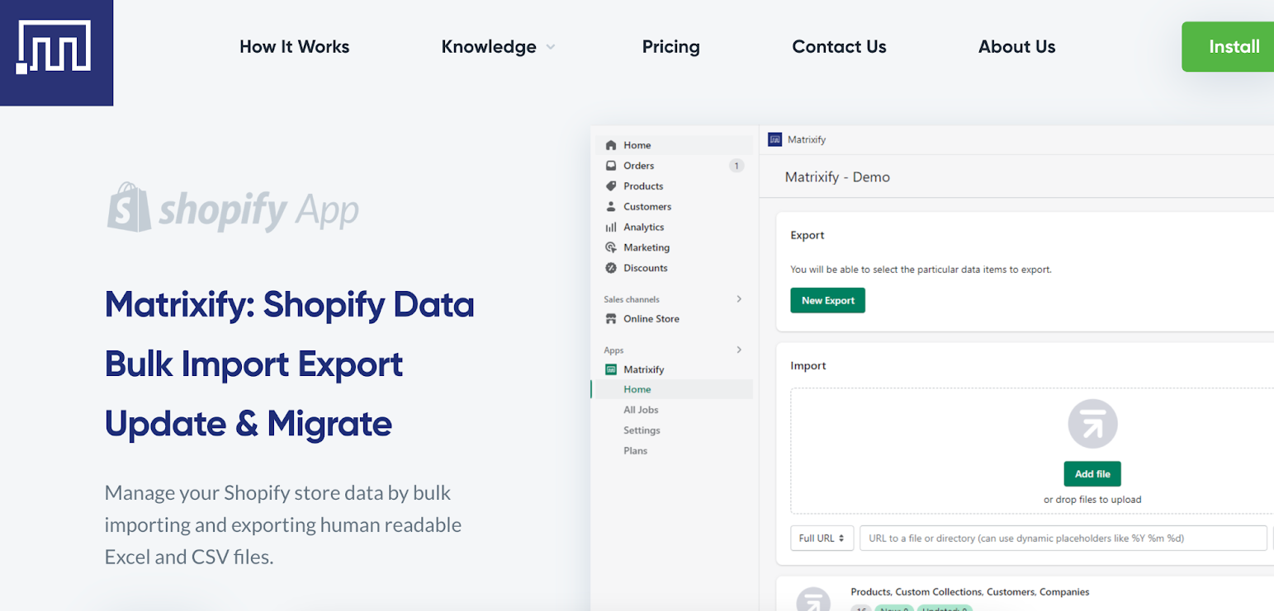Image resolution: width=1274 pixels, height=611 pixels.
Task: Open the Knowledge menu
Action: (489, 47)
